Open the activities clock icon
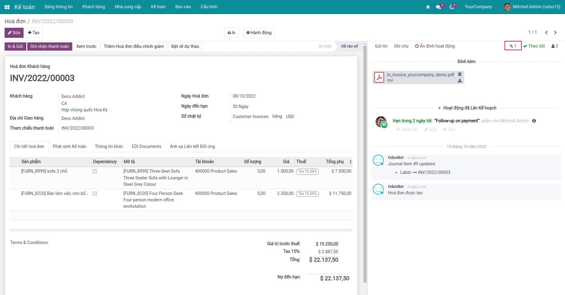565x295 pixels. coord(452,7)
